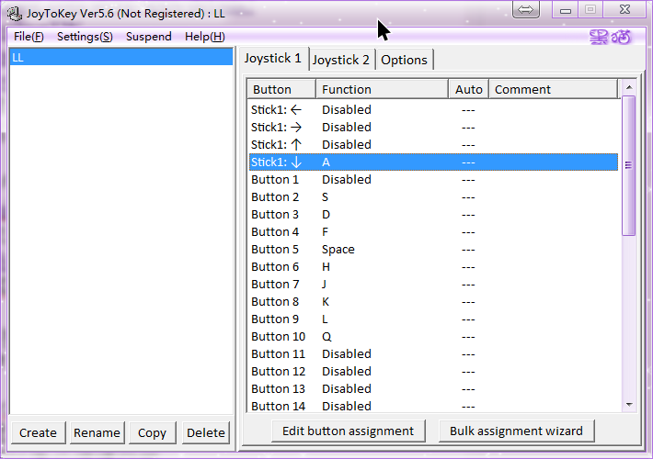
Task: Switch to the Options tab
Action: tap(404, 60)
